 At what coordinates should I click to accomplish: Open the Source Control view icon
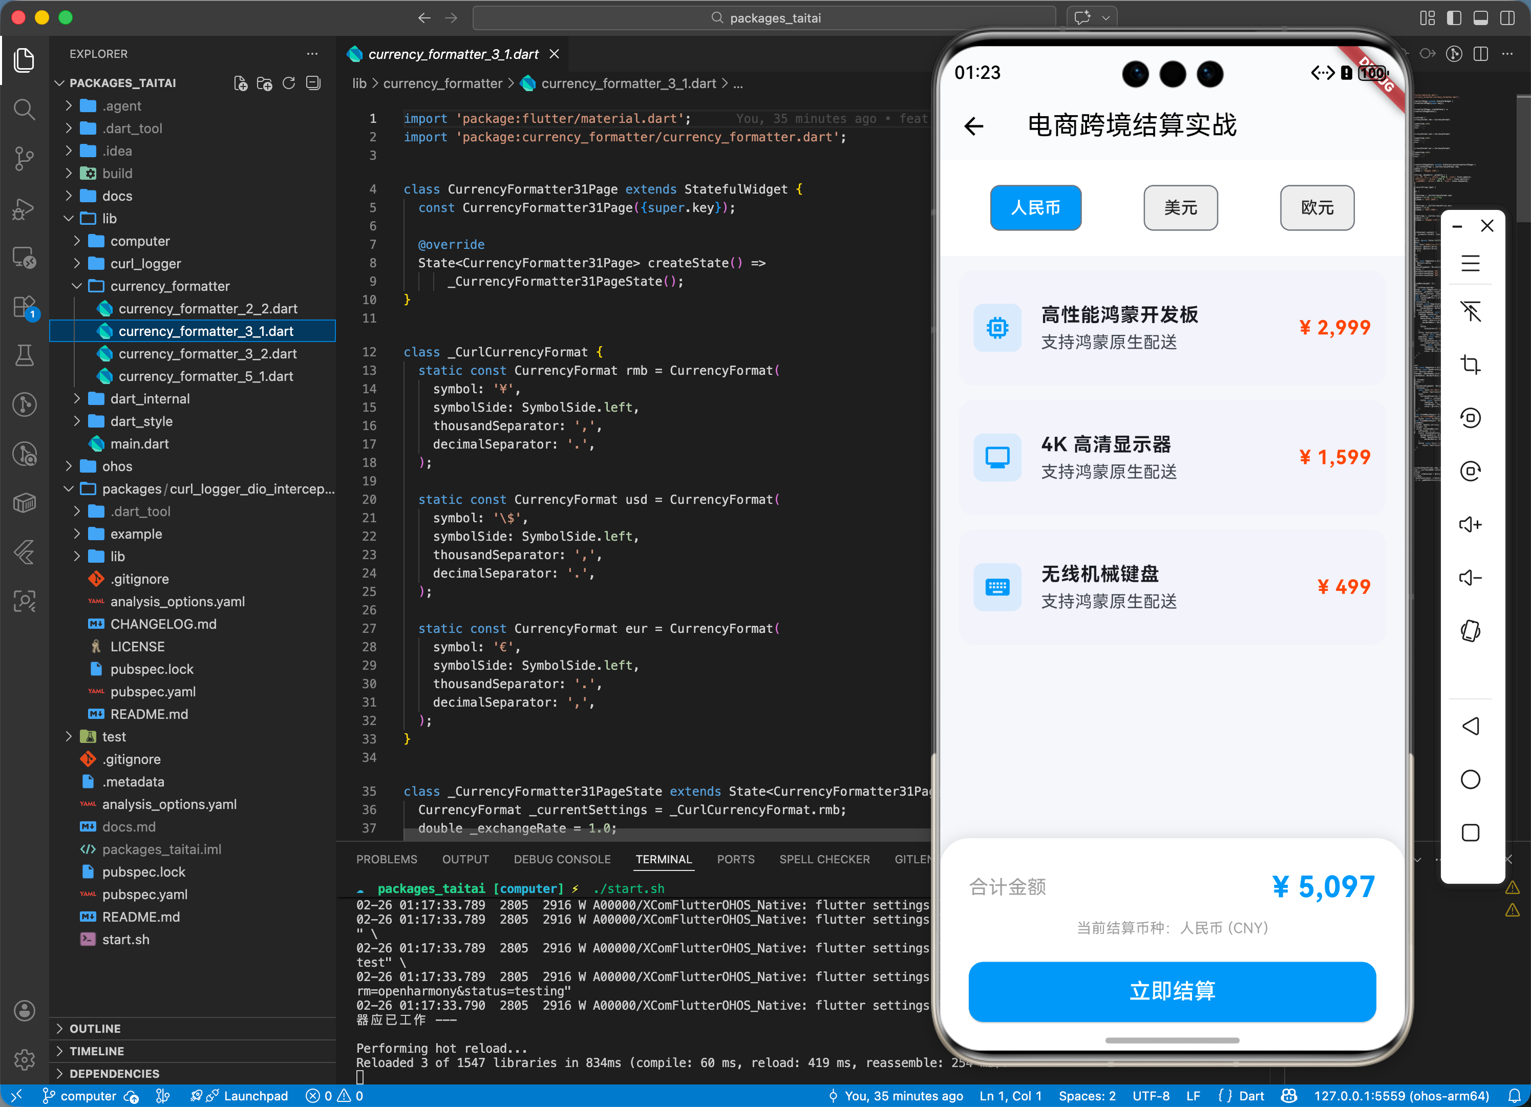(x=24, y=158)
